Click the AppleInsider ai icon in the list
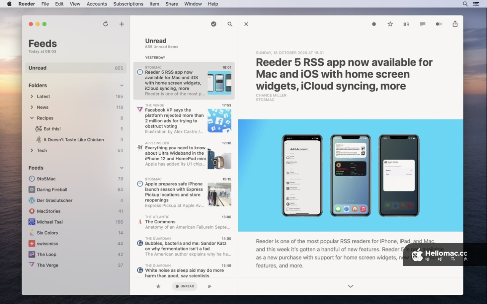Viewport: 487px width, 304px height. point(140,147)
